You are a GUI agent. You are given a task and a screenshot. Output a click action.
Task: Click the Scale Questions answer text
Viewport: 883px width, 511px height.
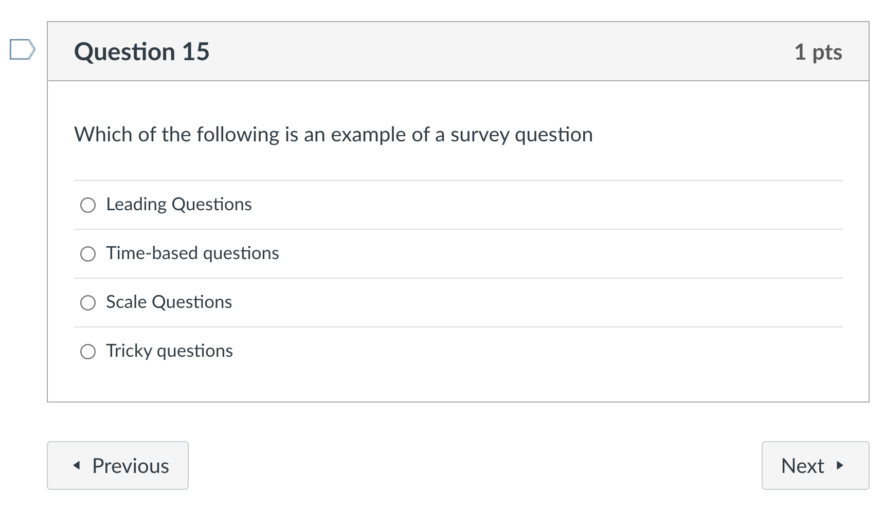click(169, 302)
